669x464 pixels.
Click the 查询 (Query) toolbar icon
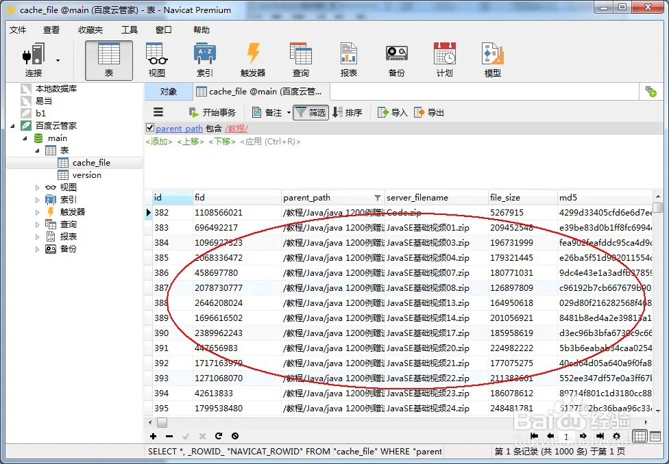300,60
